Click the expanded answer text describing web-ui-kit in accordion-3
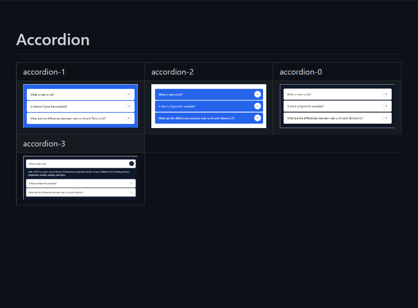 pos(80,172)
